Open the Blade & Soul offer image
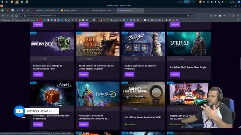The height and width of the screenshot is (135, 241). click(143, 44)
